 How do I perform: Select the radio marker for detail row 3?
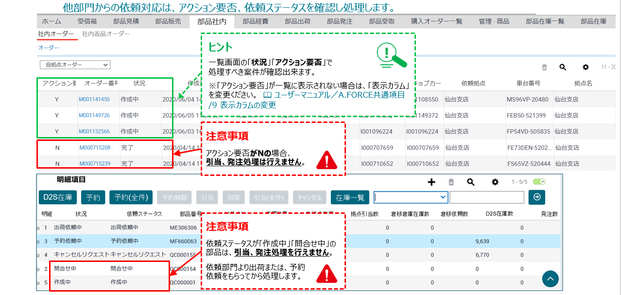tap(38, 241)
